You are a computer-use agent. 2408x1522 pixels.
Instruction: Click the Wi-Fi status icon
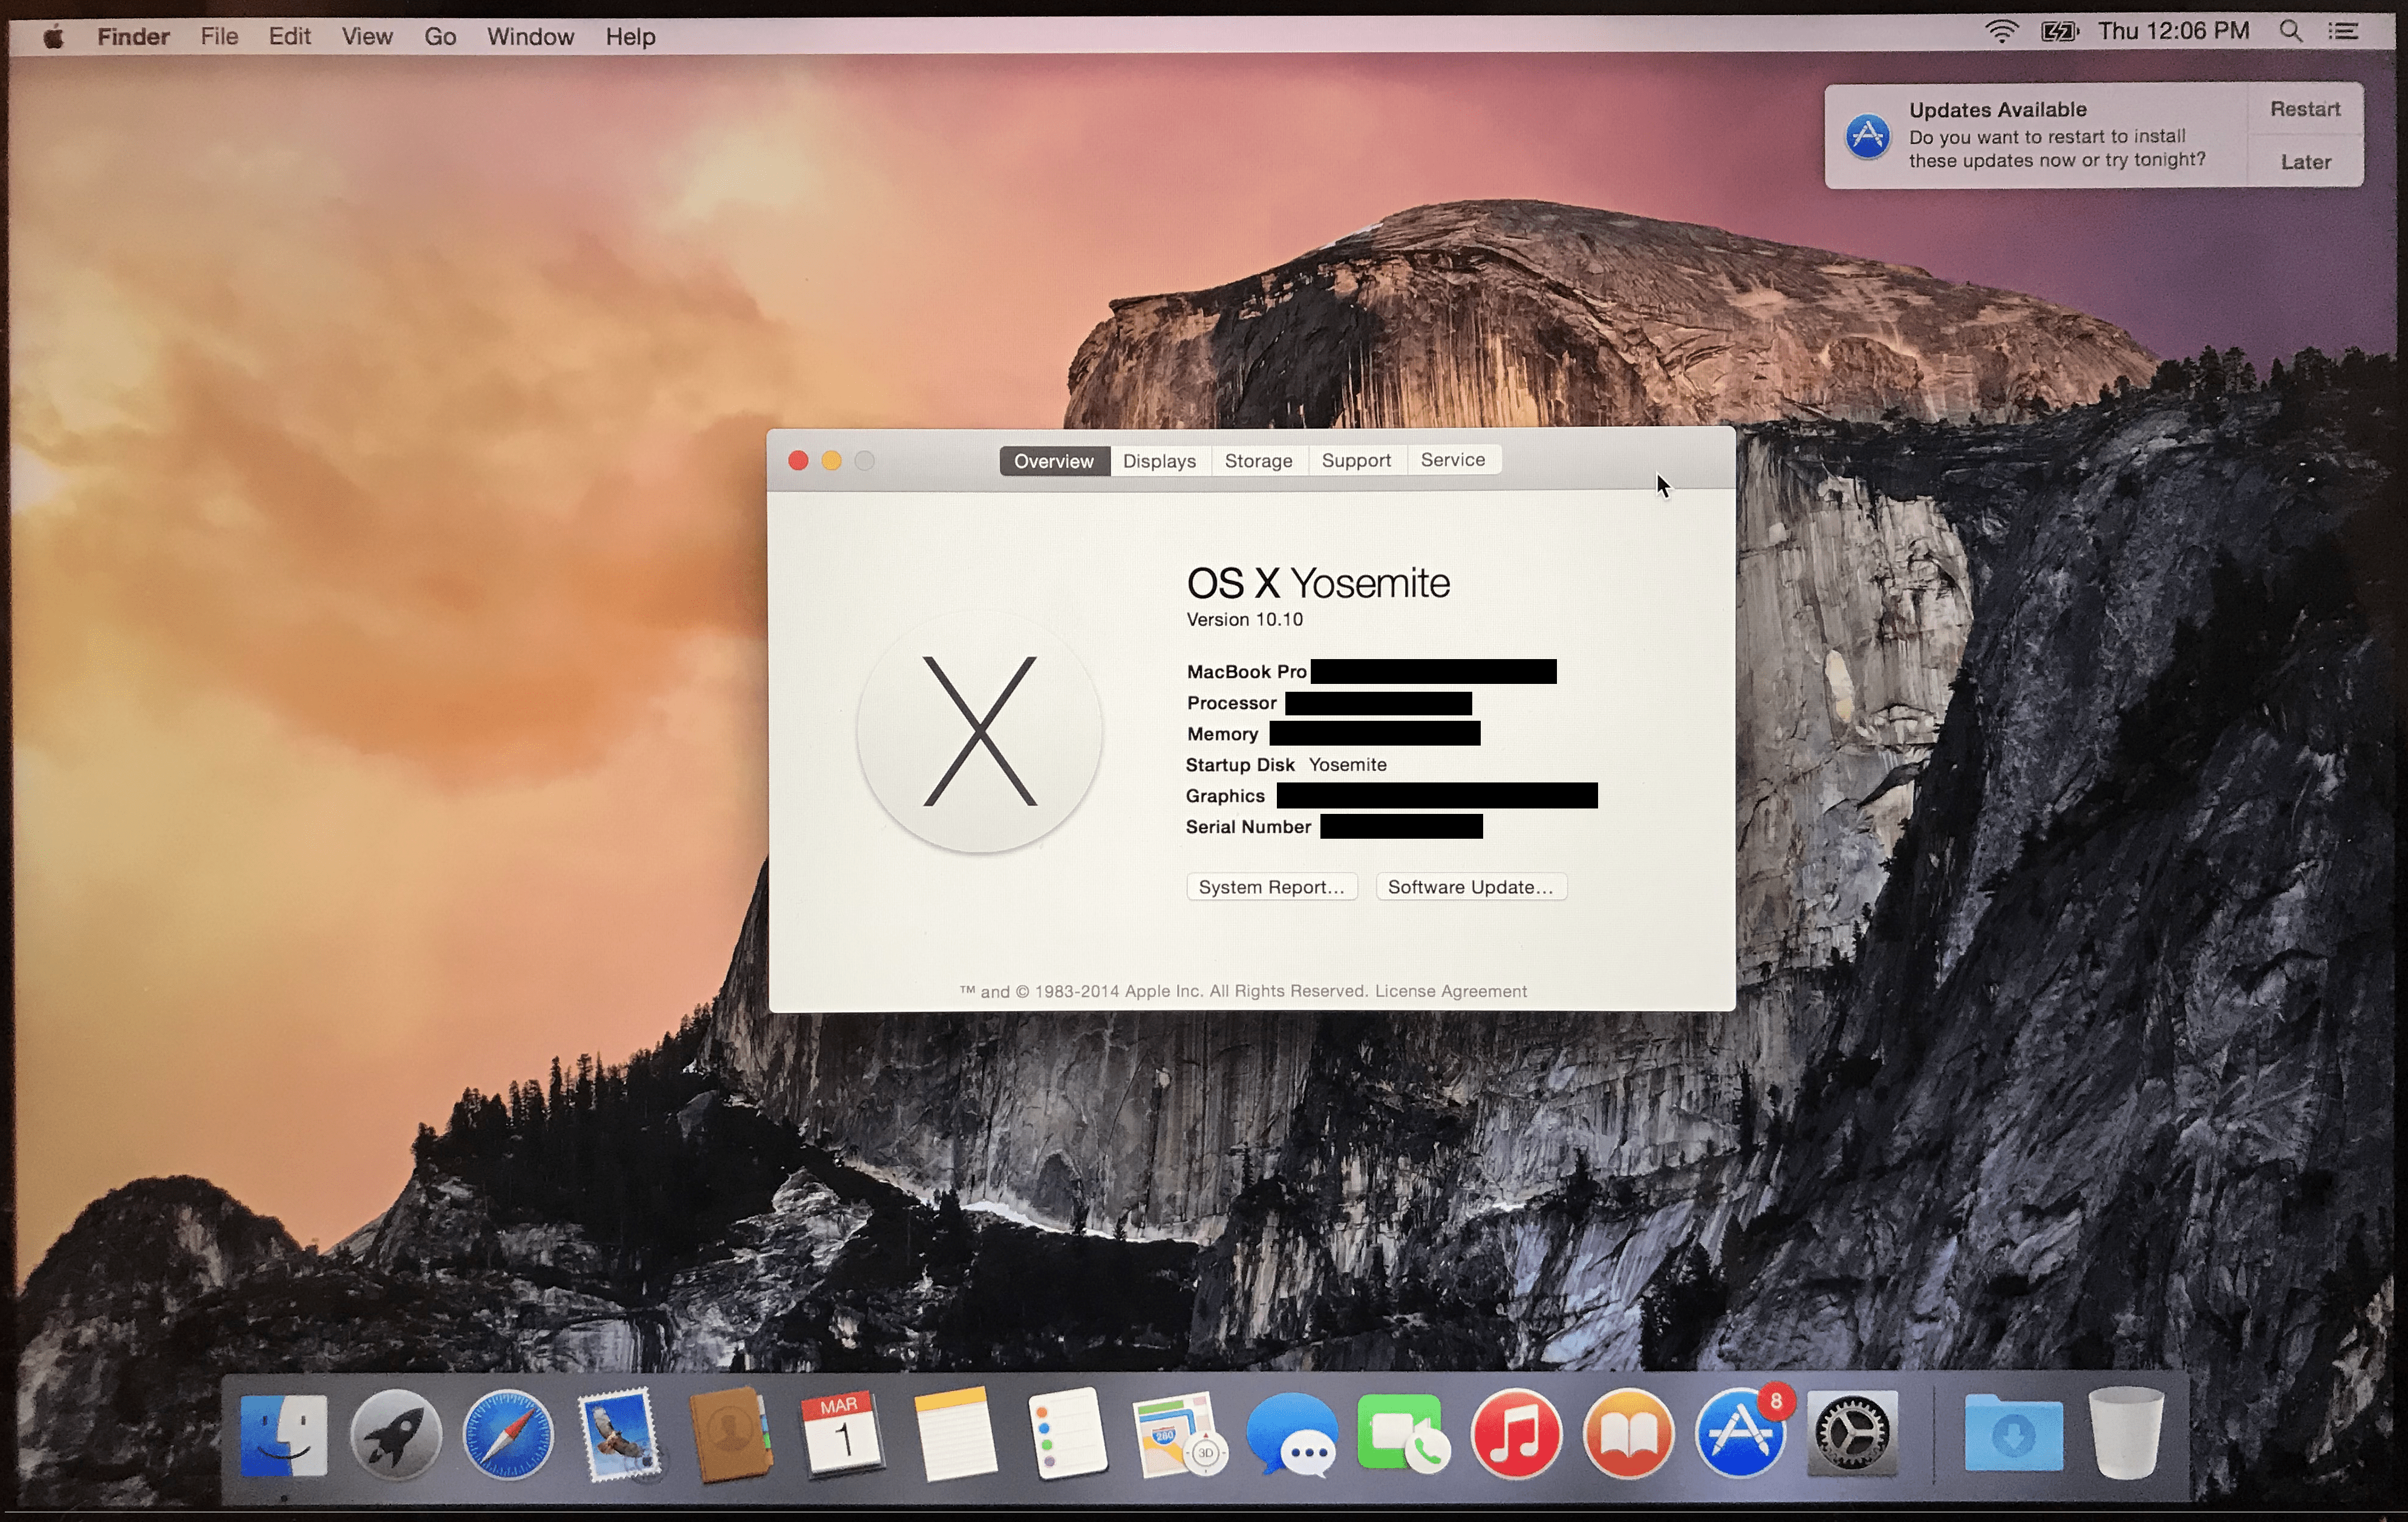click(x=2001, y=32)
